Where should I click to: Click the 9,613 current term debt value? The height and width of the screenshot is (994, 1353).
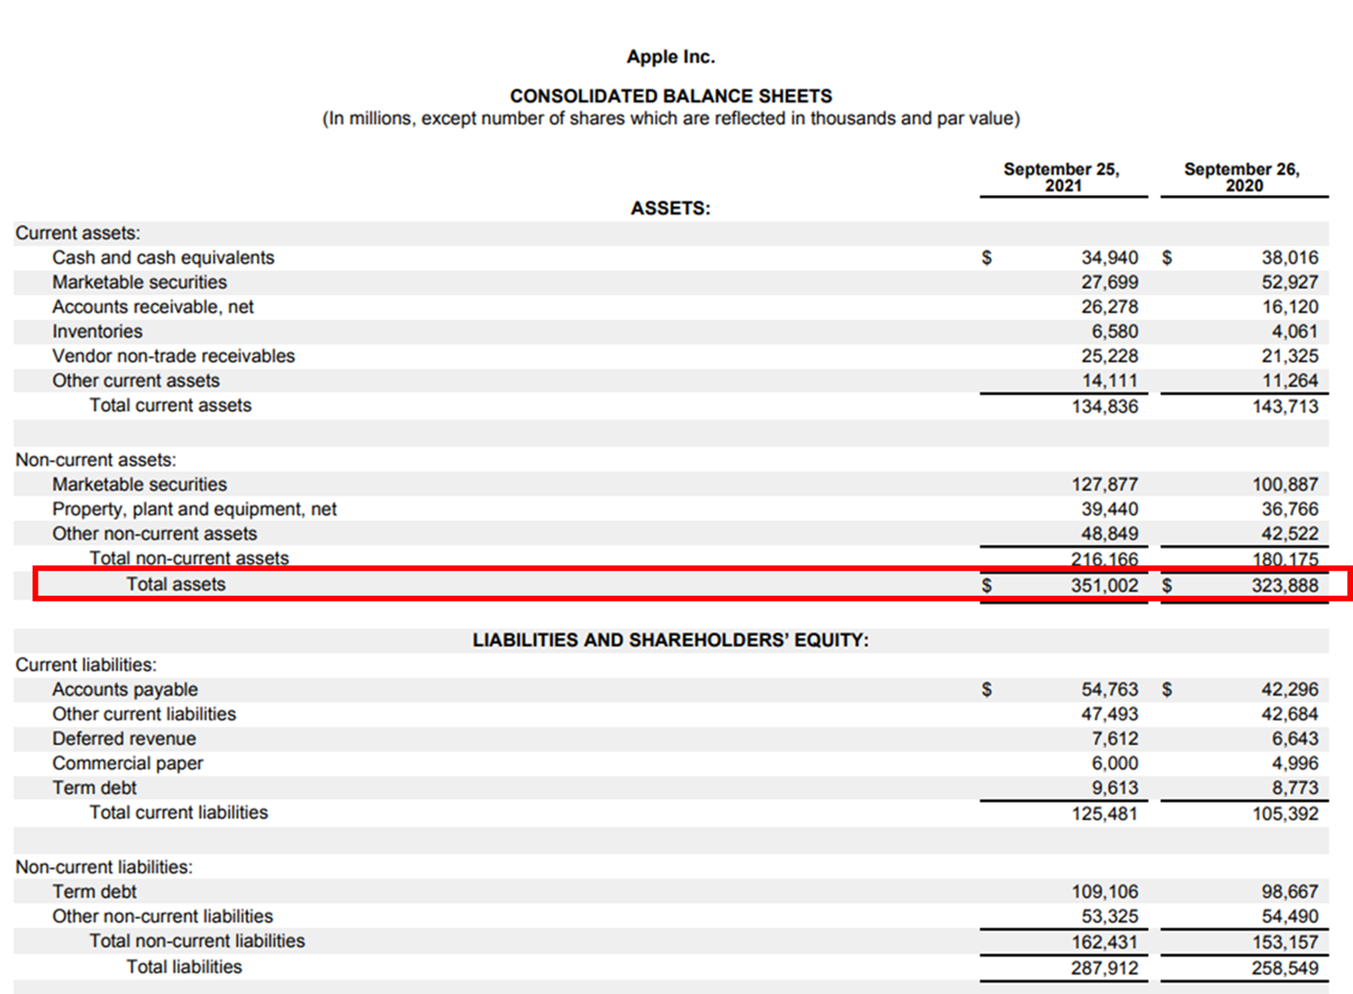coord(1115,788)
